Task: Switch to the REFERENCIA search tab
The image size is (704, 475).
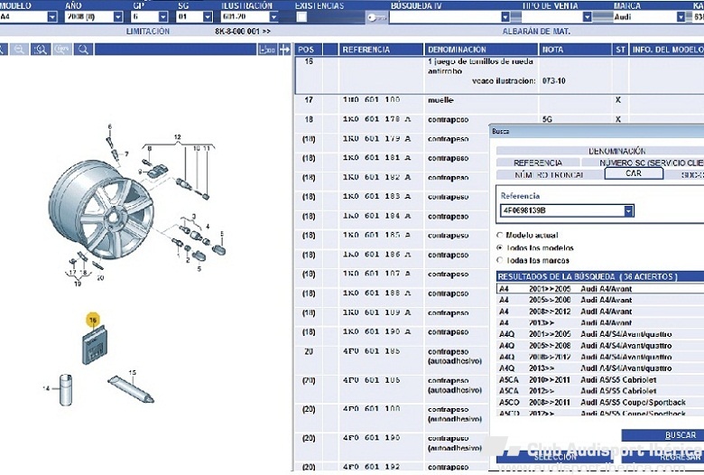Action: (538, 163)
